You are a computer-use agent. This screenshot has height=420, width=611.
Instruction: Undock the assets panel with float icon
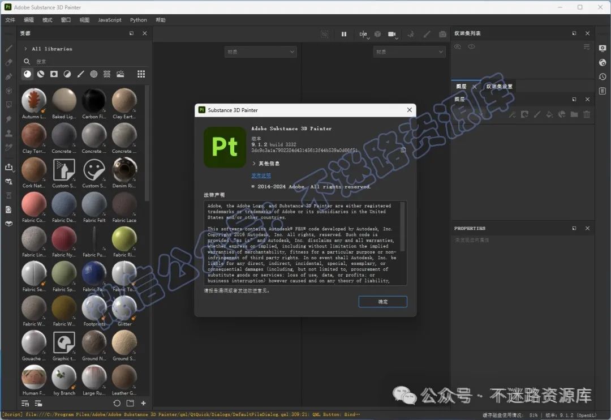click(131, 33)
